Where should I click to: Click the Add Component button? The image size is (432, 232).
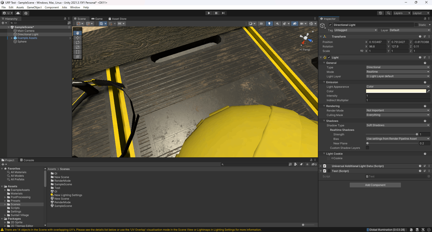click(375, 185)
